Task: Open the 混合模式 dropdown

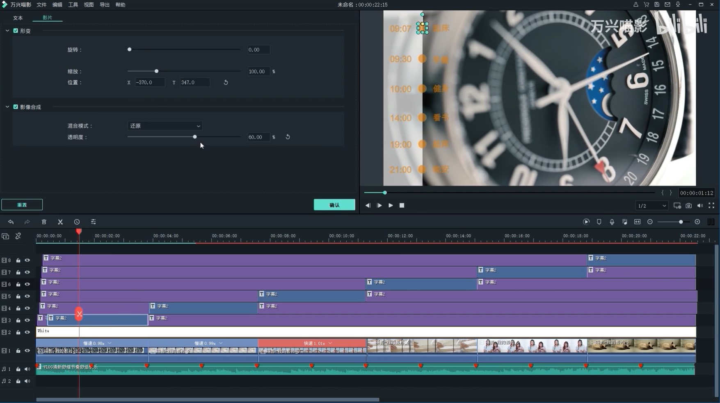Action: click(x=165, y=126)
